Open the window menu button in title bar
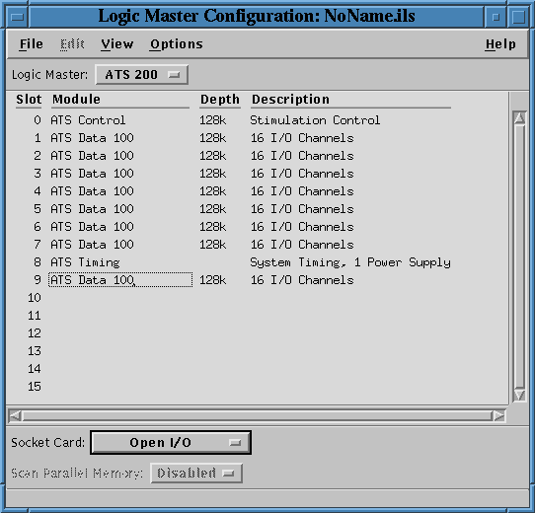Screen dimensions: 535x513 click(17, 17)
